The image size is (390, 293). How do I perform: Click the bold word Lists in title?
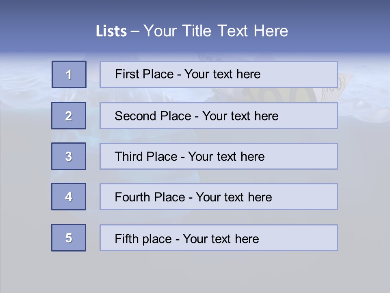point(111,31)
